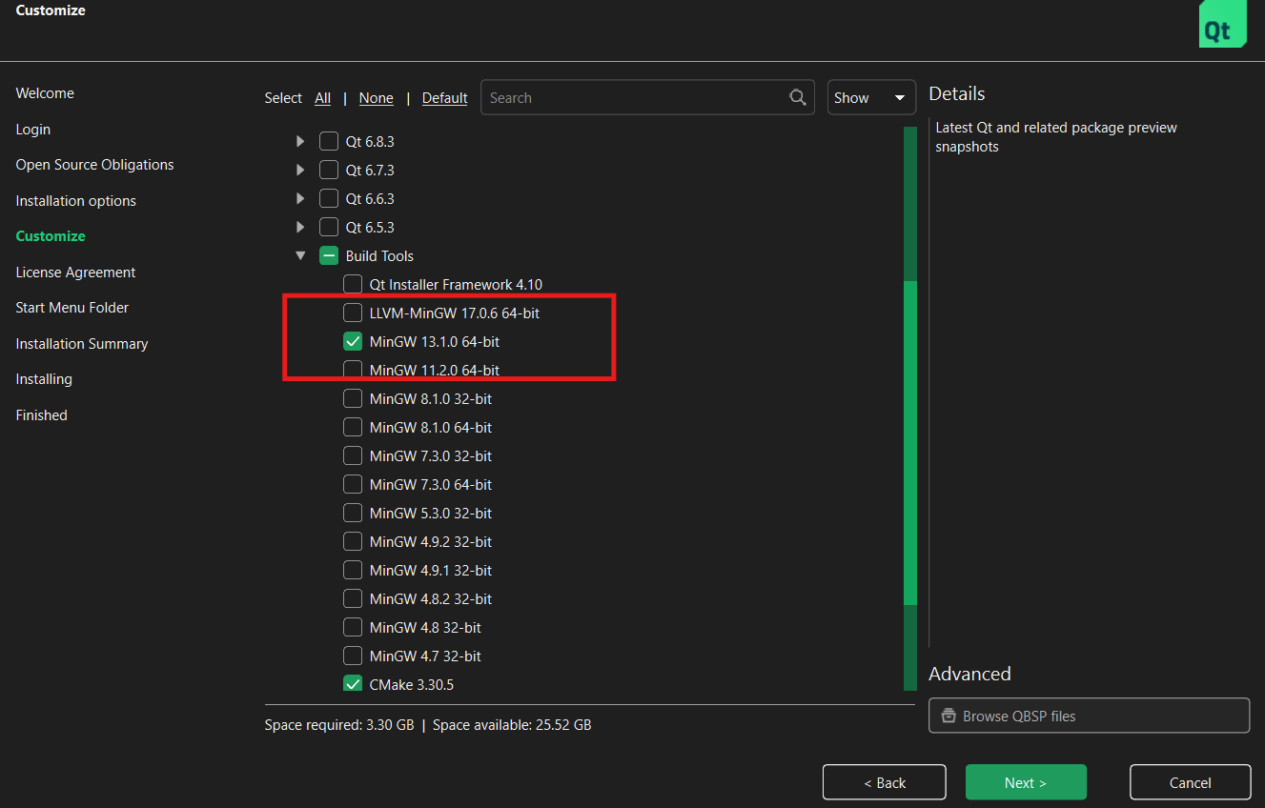Open Installation Summary step
This screenshot has height=808, width=1265.
(x=82, y=343)
